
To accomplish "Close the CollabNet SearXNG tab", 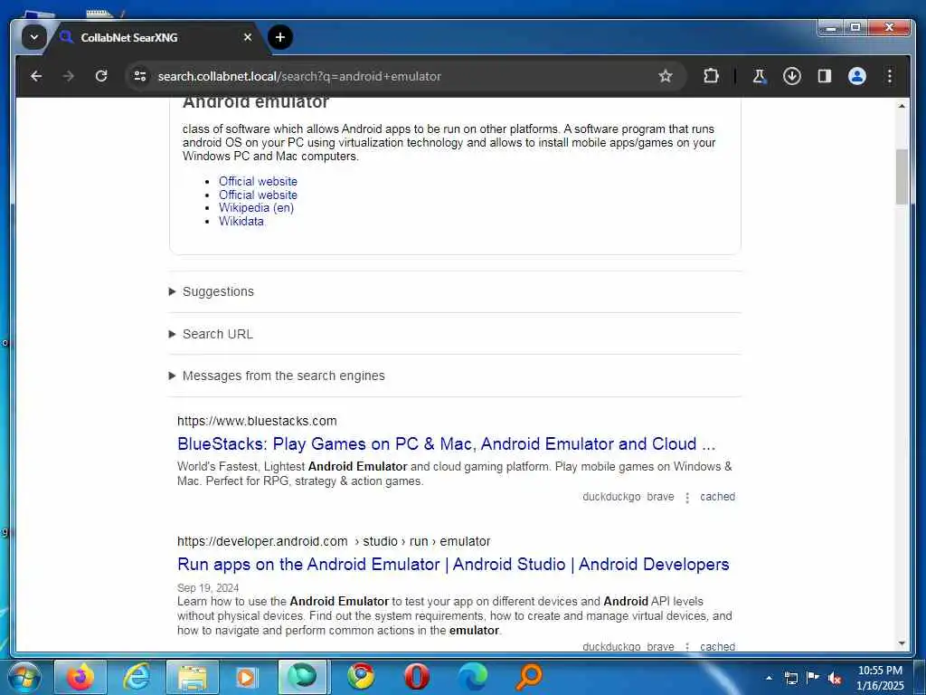I will click(248, 37).
